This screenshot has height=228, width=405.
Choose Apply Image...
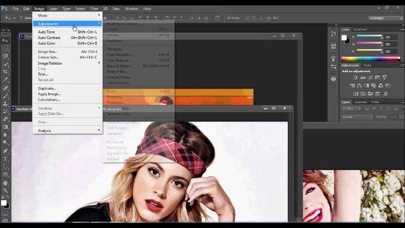pyautogui.click(x=68, y=94)
